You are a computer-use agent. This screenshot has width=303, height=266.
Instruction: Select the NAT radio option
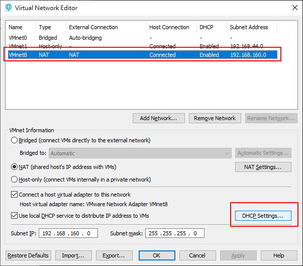[14, 167]
